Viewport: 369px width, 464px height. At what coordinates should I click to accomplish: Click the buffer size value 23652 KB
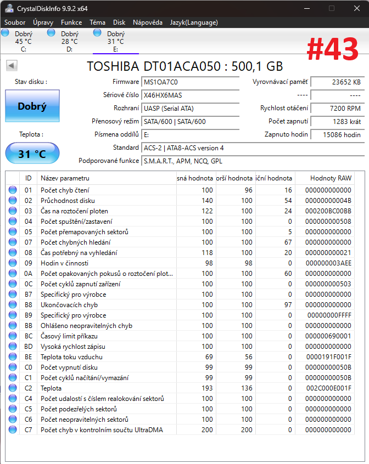point(337,82)
